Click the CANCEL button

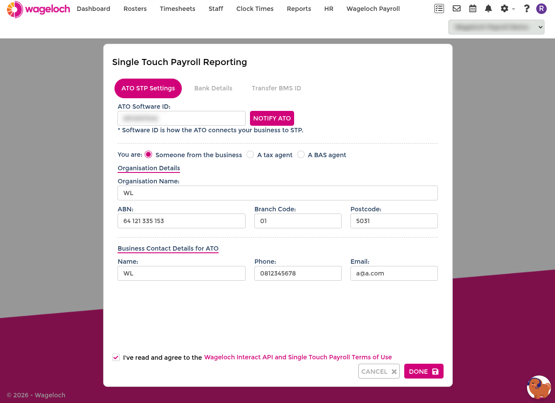click(x=379, y=371)
